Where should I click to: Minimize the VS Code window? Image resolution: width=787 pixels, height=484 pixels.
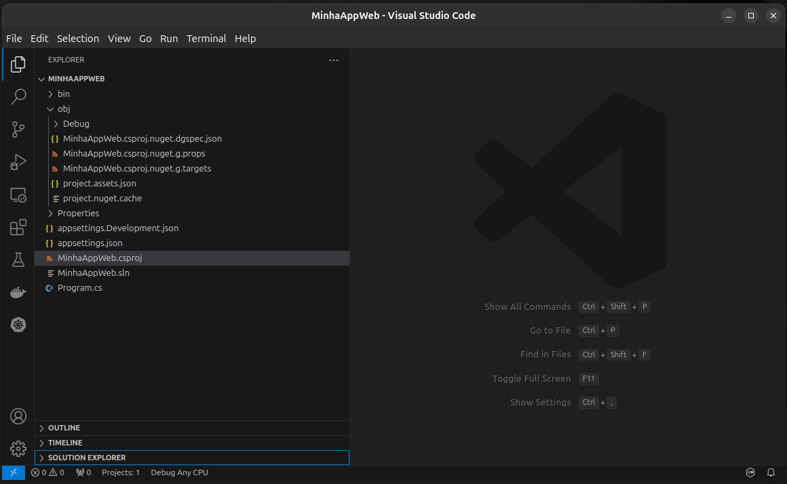[728, 16]
